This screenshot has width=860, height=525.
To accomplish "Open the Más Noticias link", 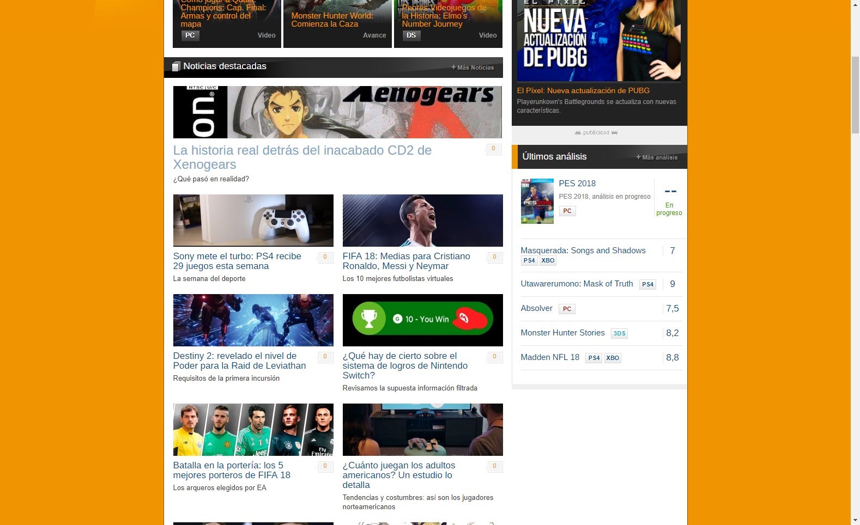I will click(x=473, y=68).
